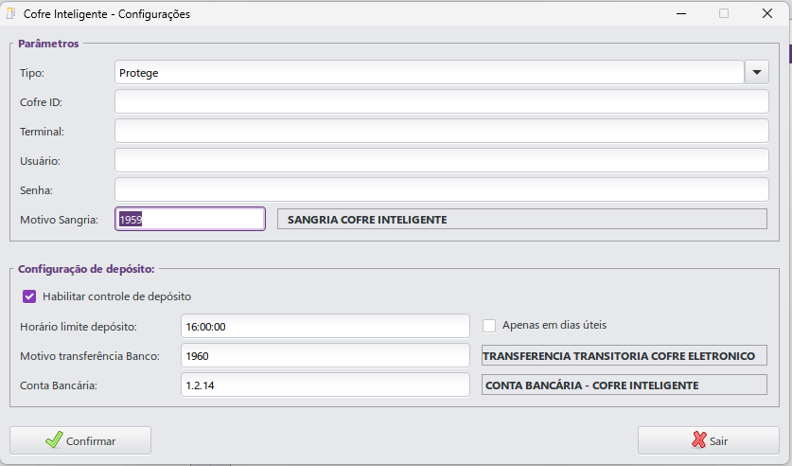This screenshot has height=466, width=792.
Task: Enable Apenas em dias úteis checkbox
Action: pyautogui.click(x=489, y=326)
